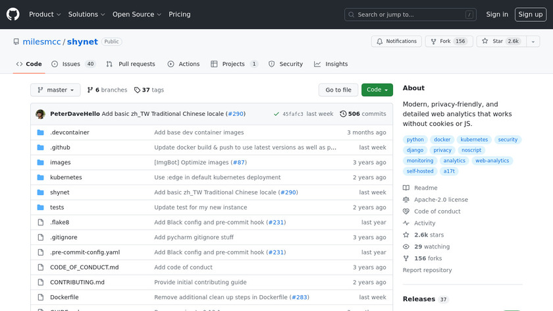Open the shynet repository name link
This screenshot has height=311, width=553.
[82, 42]
